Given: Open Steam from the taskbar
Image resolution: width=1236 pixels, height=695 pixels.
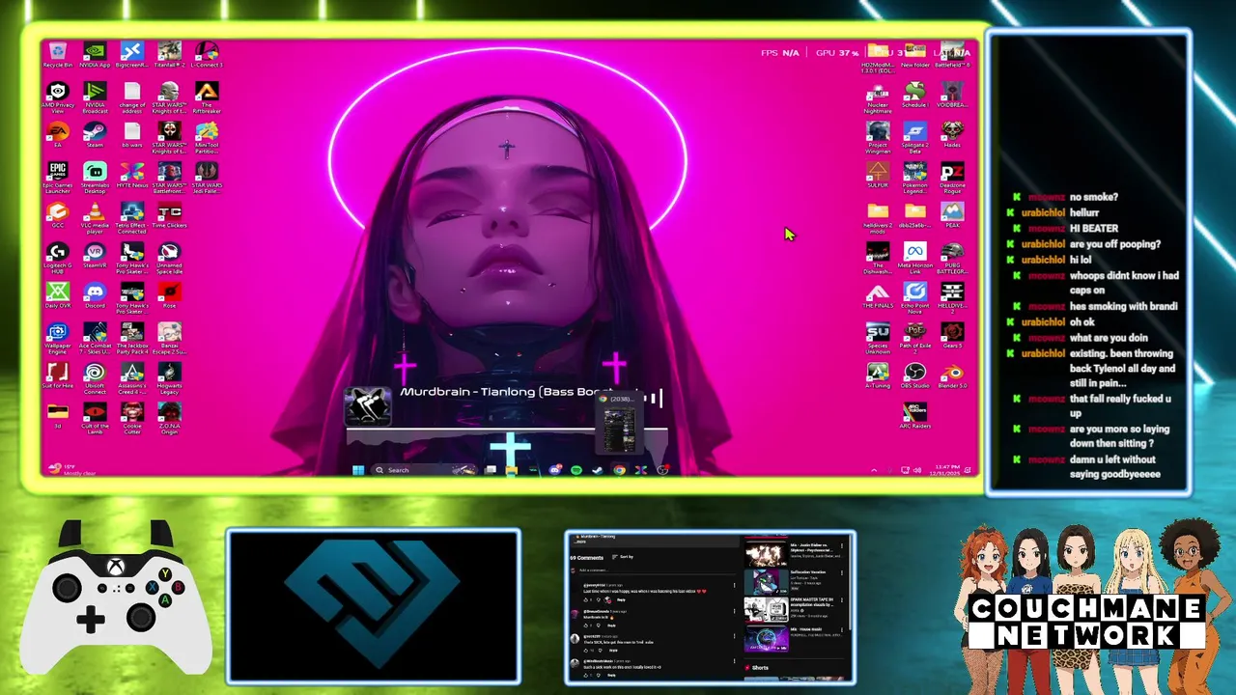Looking at the screenshot, I should coord(597,470).
